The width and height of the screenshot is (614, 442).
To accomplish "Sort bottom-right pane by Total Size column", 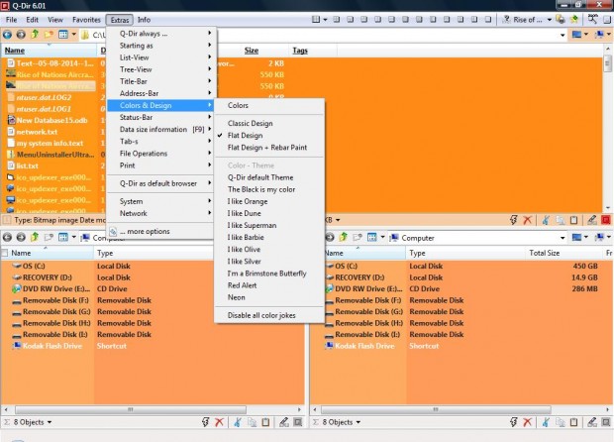I will pyautogui.click(x=545, y=253).
